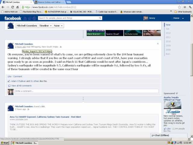Open the Chat (Offline) bar
This screenshot has height=145, width=193.
pos(169,135)
